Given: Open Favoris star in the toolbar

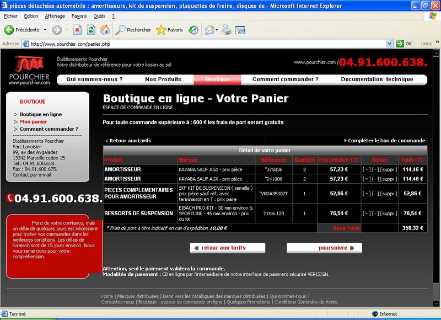Looking at the screenshot, I should tap(169, 30).
